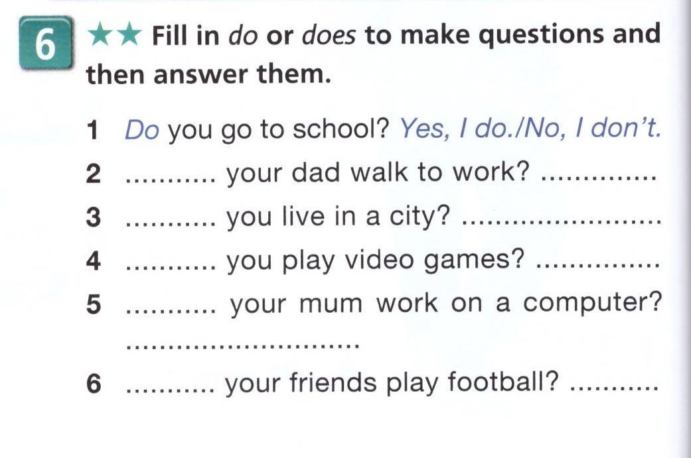The image size is (691, 458).
Task: Click the sample answer 'Yes, I do./No, I don't.'
Action: pyautogui.click(x=529, y=131)
